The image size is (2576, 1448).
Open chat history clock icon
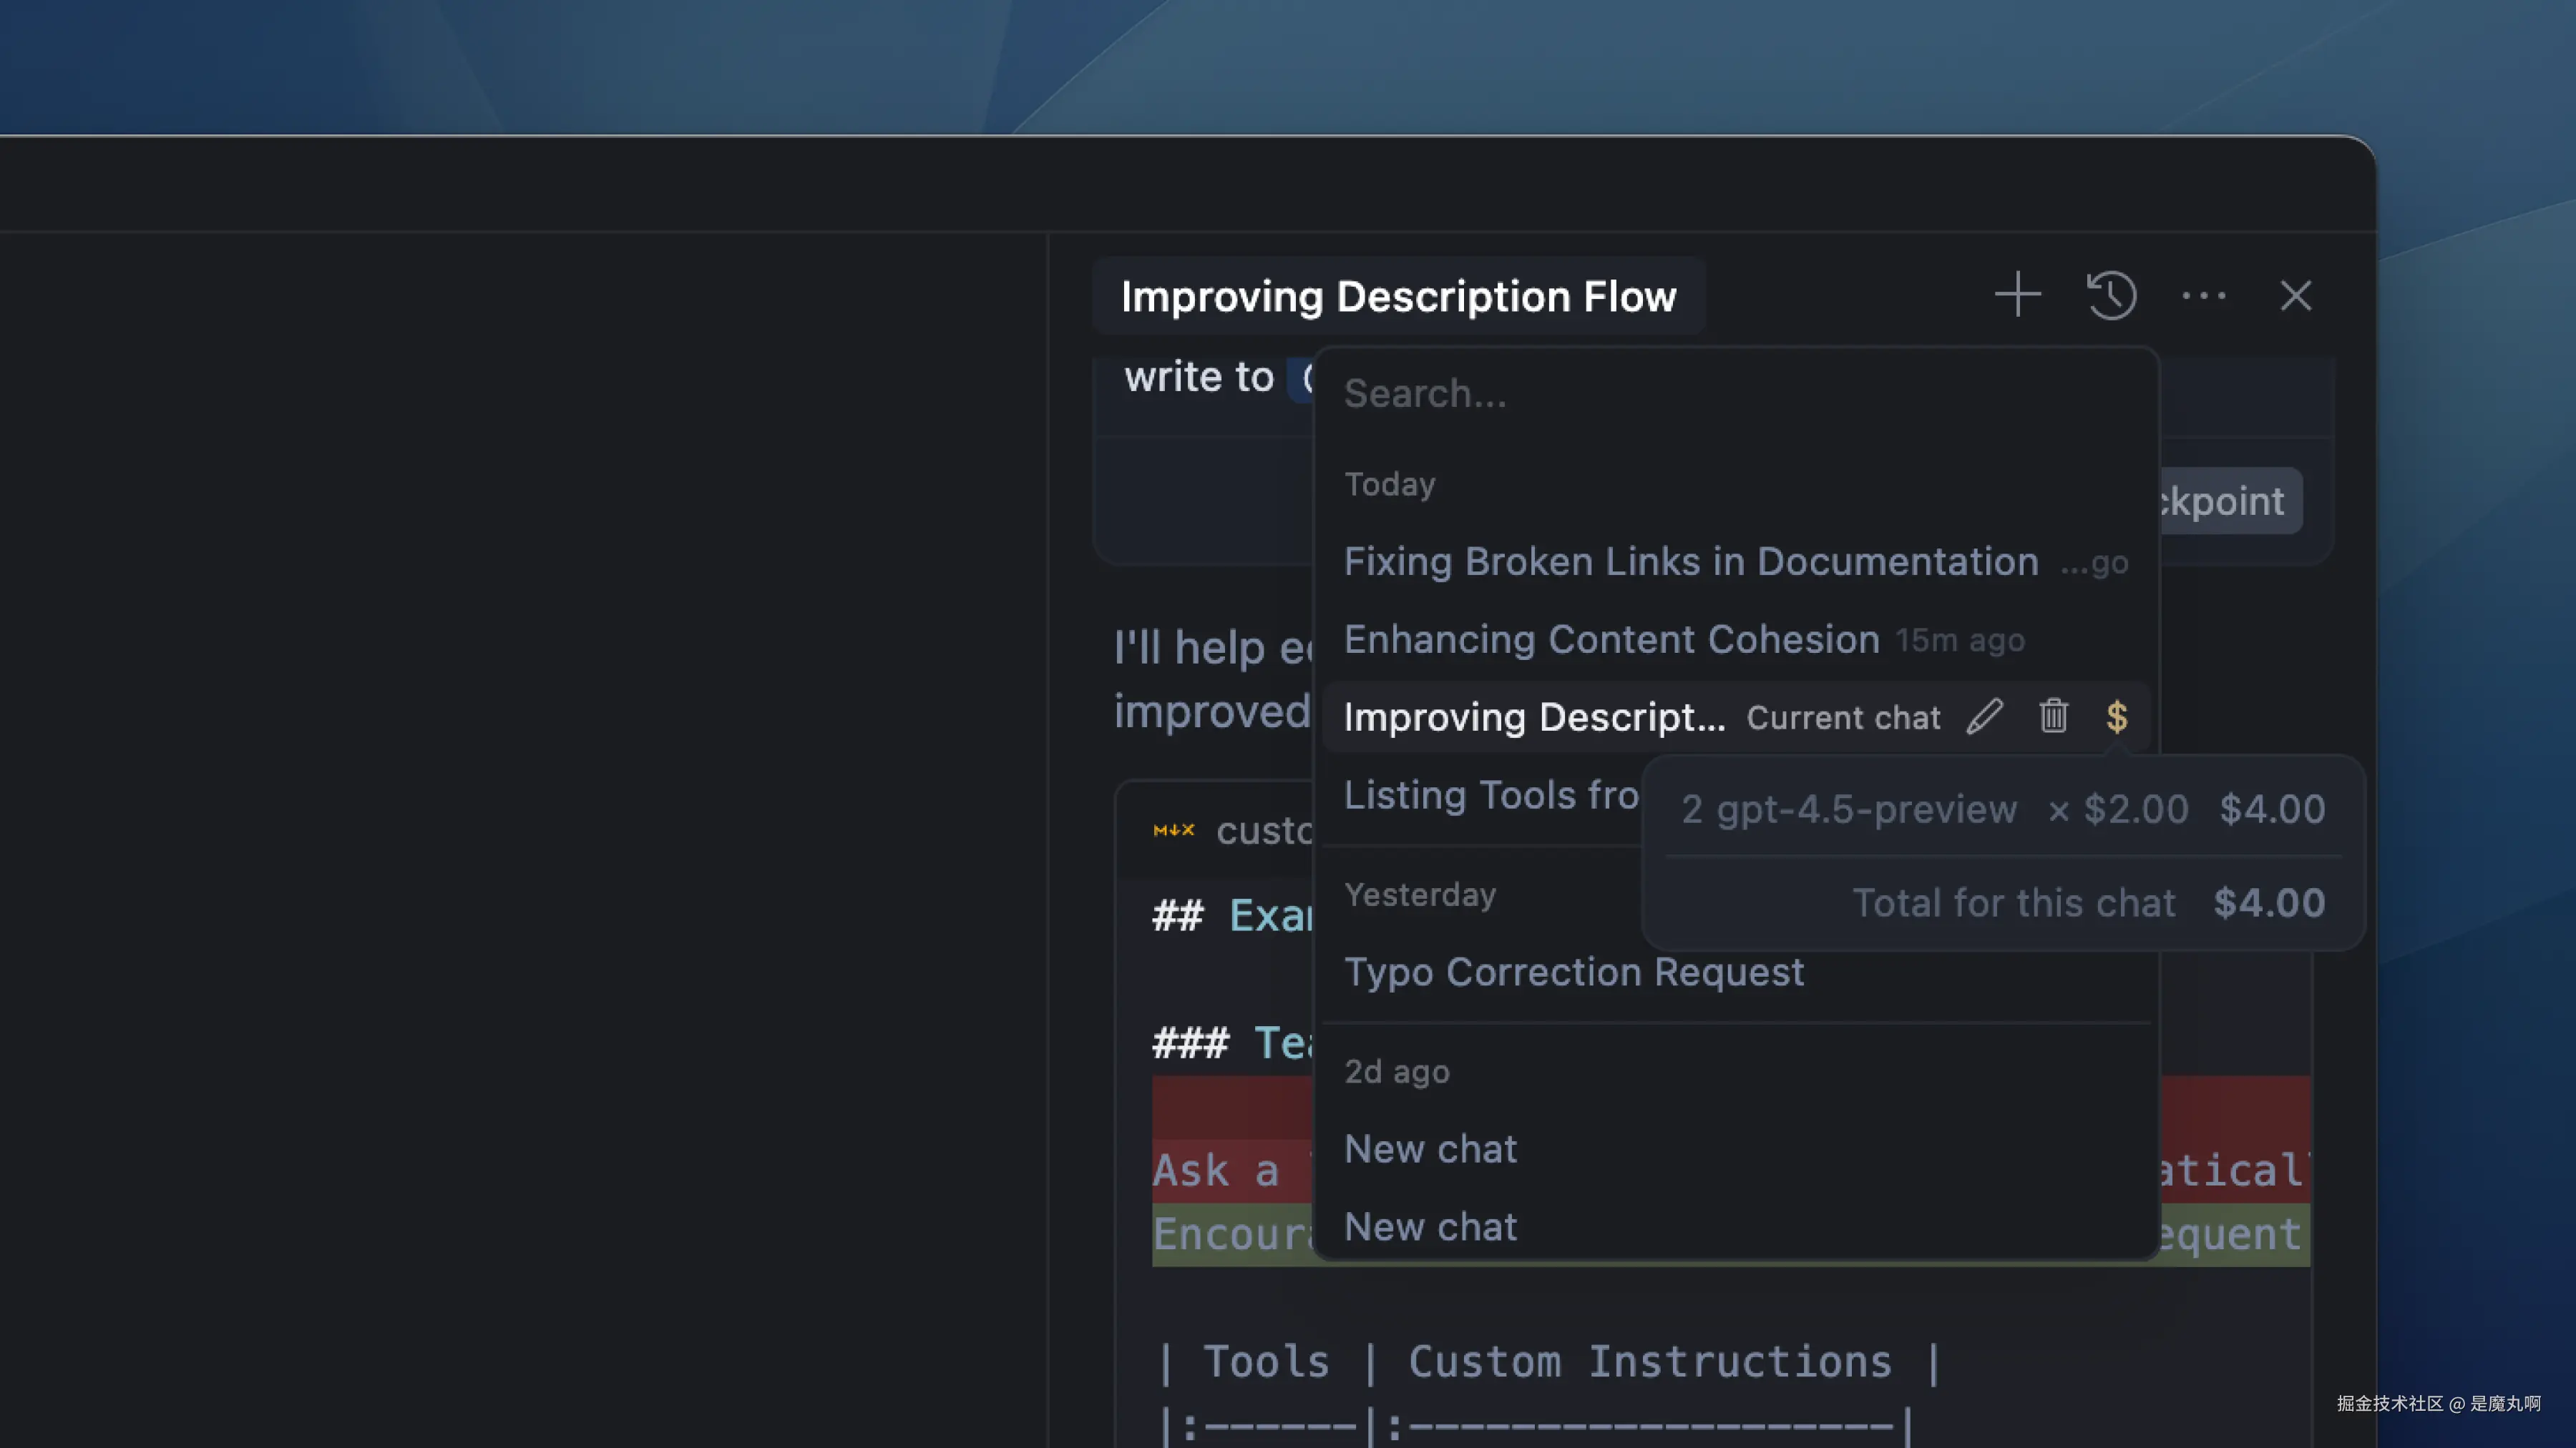click(2111, 295)
